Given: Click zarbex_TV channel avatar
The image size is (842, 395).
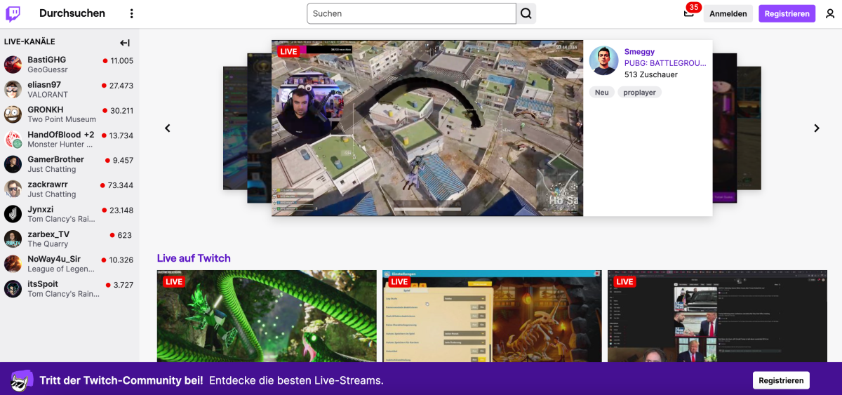Looking at the screenshot, I should tap(13, 239).
